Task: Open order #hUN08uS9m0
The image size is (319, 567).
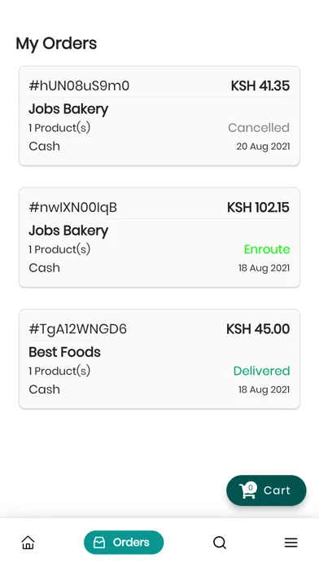Action: 159,116
